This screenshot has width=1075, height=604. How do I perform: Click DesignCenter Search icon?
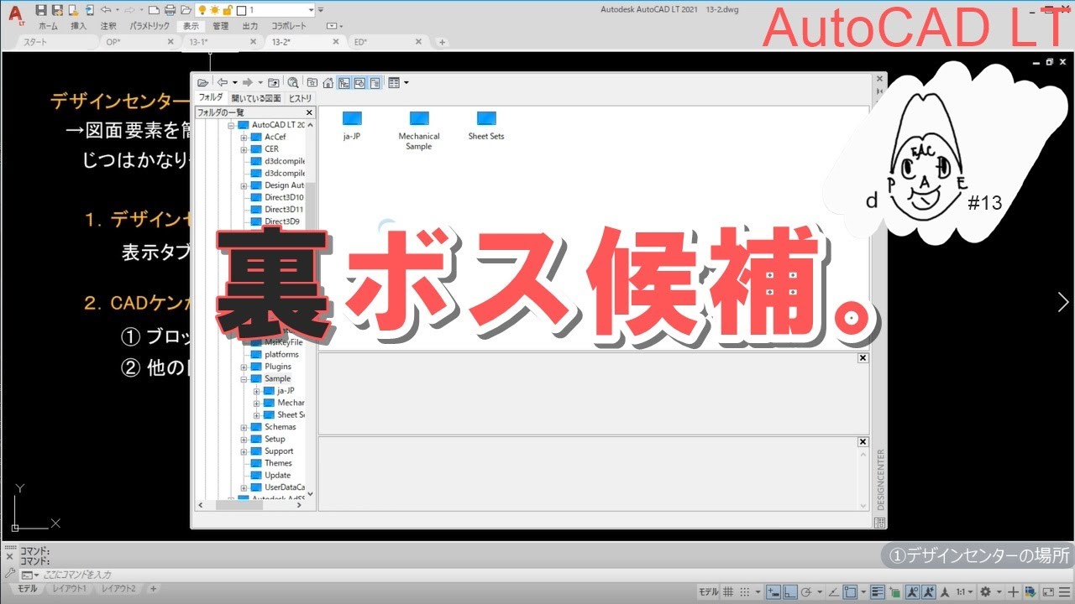(293, 82)
